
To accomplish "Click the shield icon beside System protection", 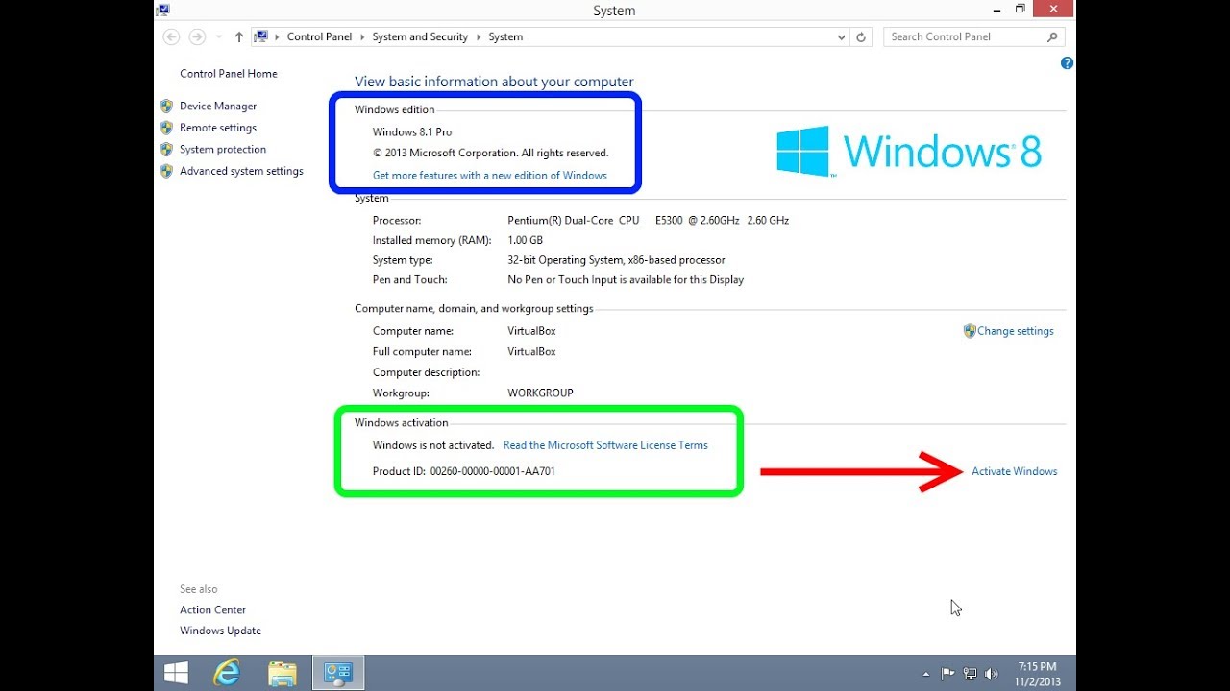I will coord(166,150).
